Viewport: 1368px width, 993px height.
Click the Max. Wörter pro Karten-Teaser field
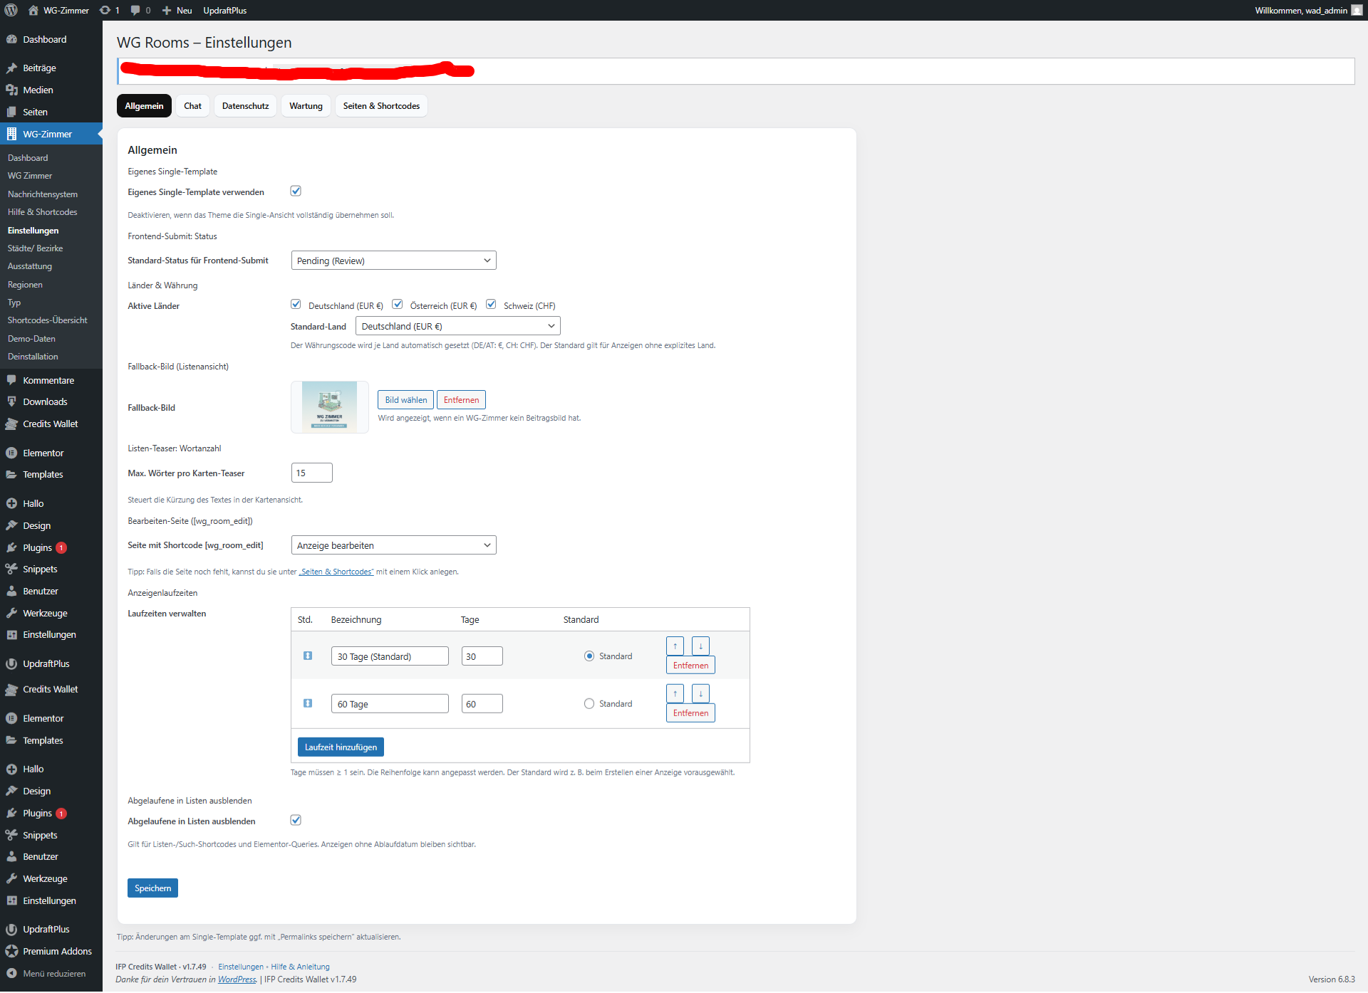(x=311, y=473)
